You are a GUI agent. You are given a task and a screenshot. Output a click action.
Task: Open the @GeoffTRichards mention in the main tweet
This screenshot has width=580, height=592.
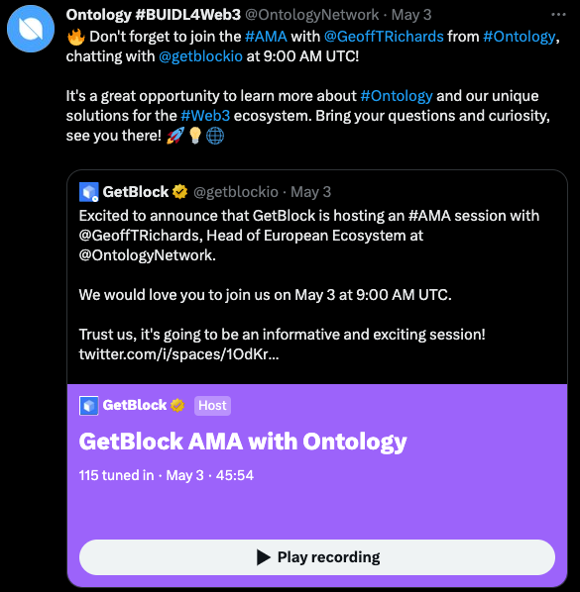click(384, 37)
